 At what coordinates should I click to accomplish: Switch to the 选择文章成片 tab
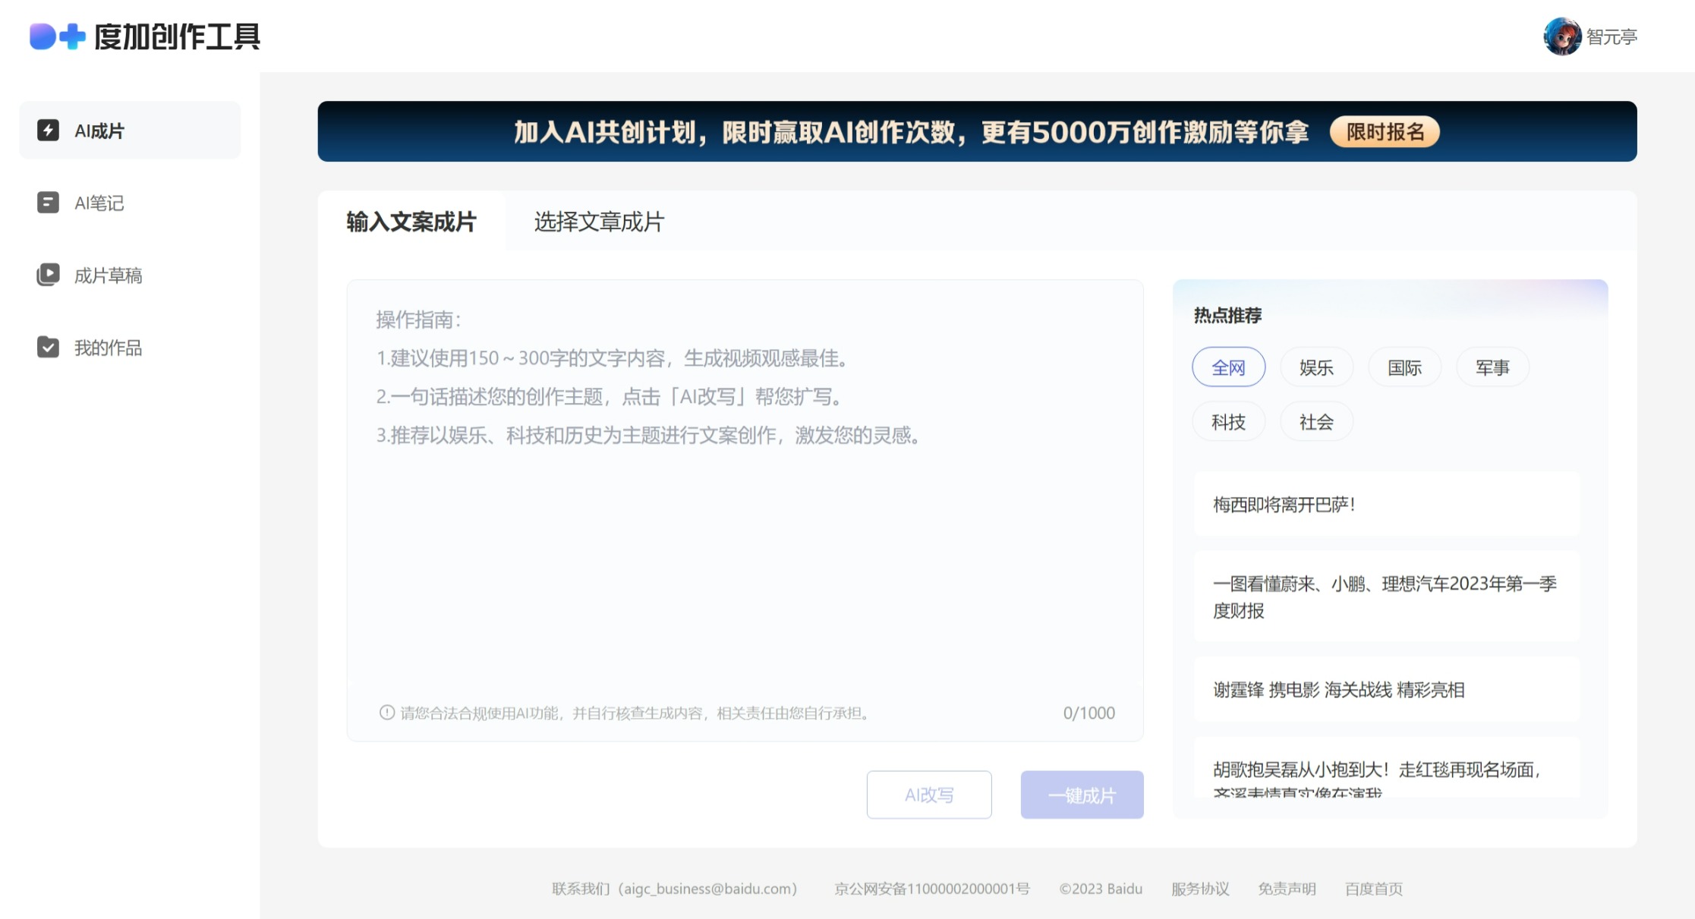[599, 222]
